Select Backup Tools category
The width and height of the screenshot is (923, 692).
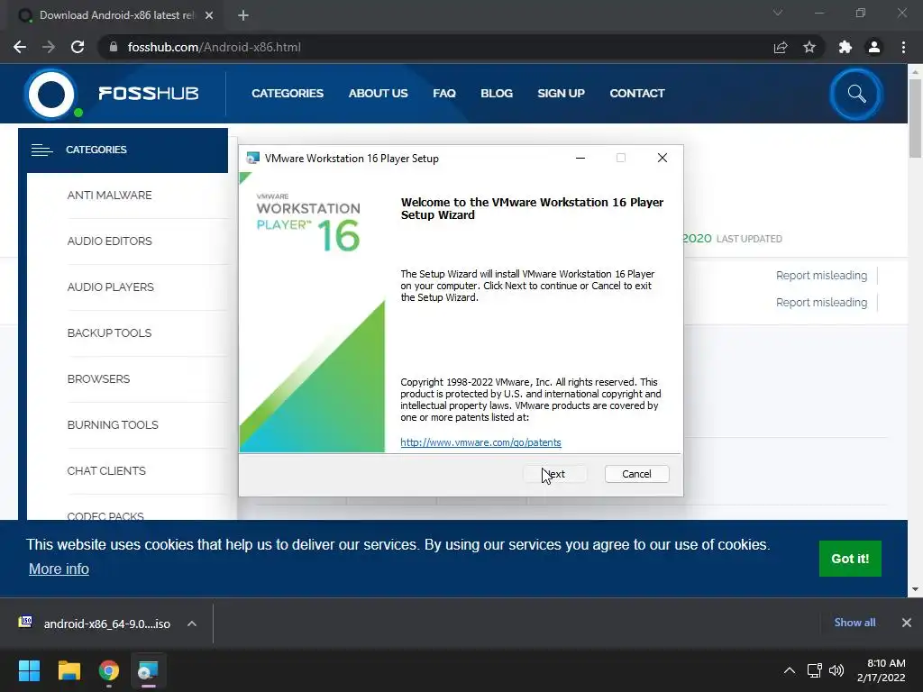[x=109, y=333]
